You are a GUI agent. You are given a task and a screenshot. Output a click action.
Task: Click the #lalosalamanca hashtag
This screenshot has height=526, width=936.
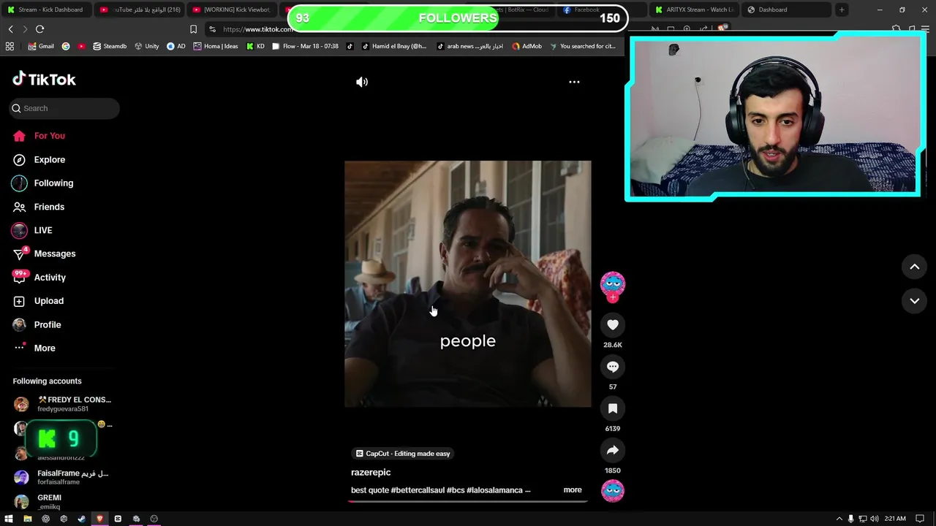(x=494, y=490)
